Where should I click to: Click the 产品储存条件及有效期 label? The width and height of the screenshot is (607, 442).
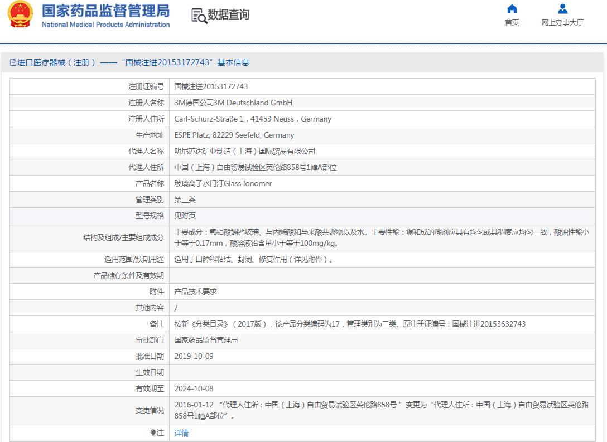(x=128, y=276)
